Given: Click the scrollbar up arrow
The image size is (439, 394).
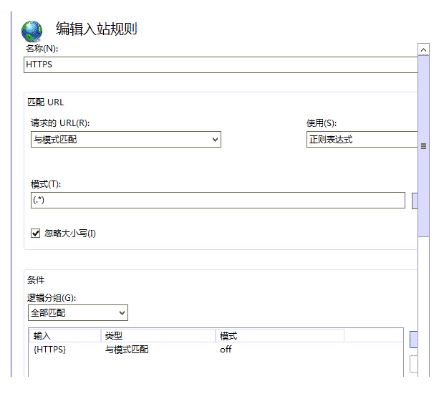Looking at the screenshot, I should 423,49.
